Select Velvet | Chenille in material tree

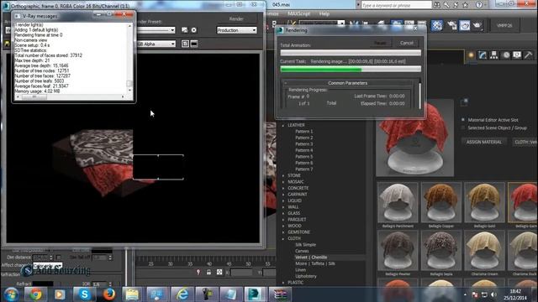click(311, 258)
